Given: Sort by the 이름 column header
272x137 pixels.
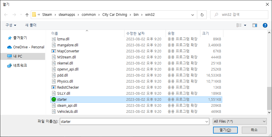Looking at the screenshot, I should pyautogui.click(x=88, y=33).
